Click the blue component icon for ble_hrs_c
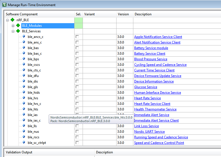221x157 pixels. pos(24,103)
